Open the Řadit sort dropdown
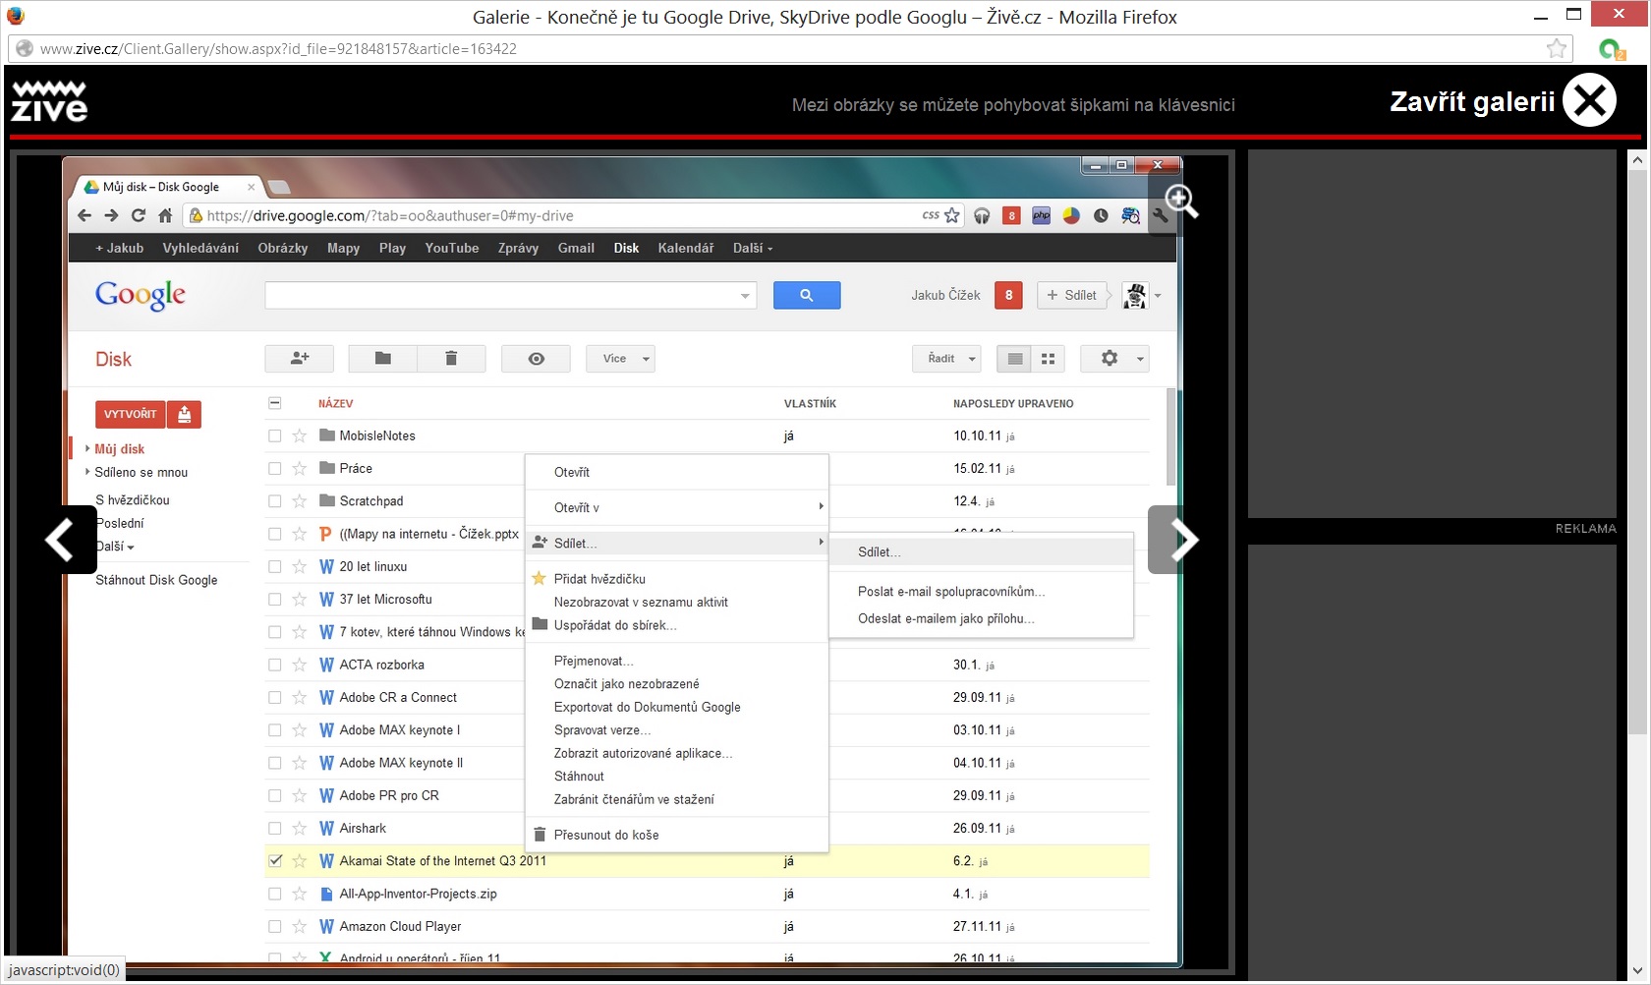Viewport: 1651px width, 985px height. pos(946,359)
